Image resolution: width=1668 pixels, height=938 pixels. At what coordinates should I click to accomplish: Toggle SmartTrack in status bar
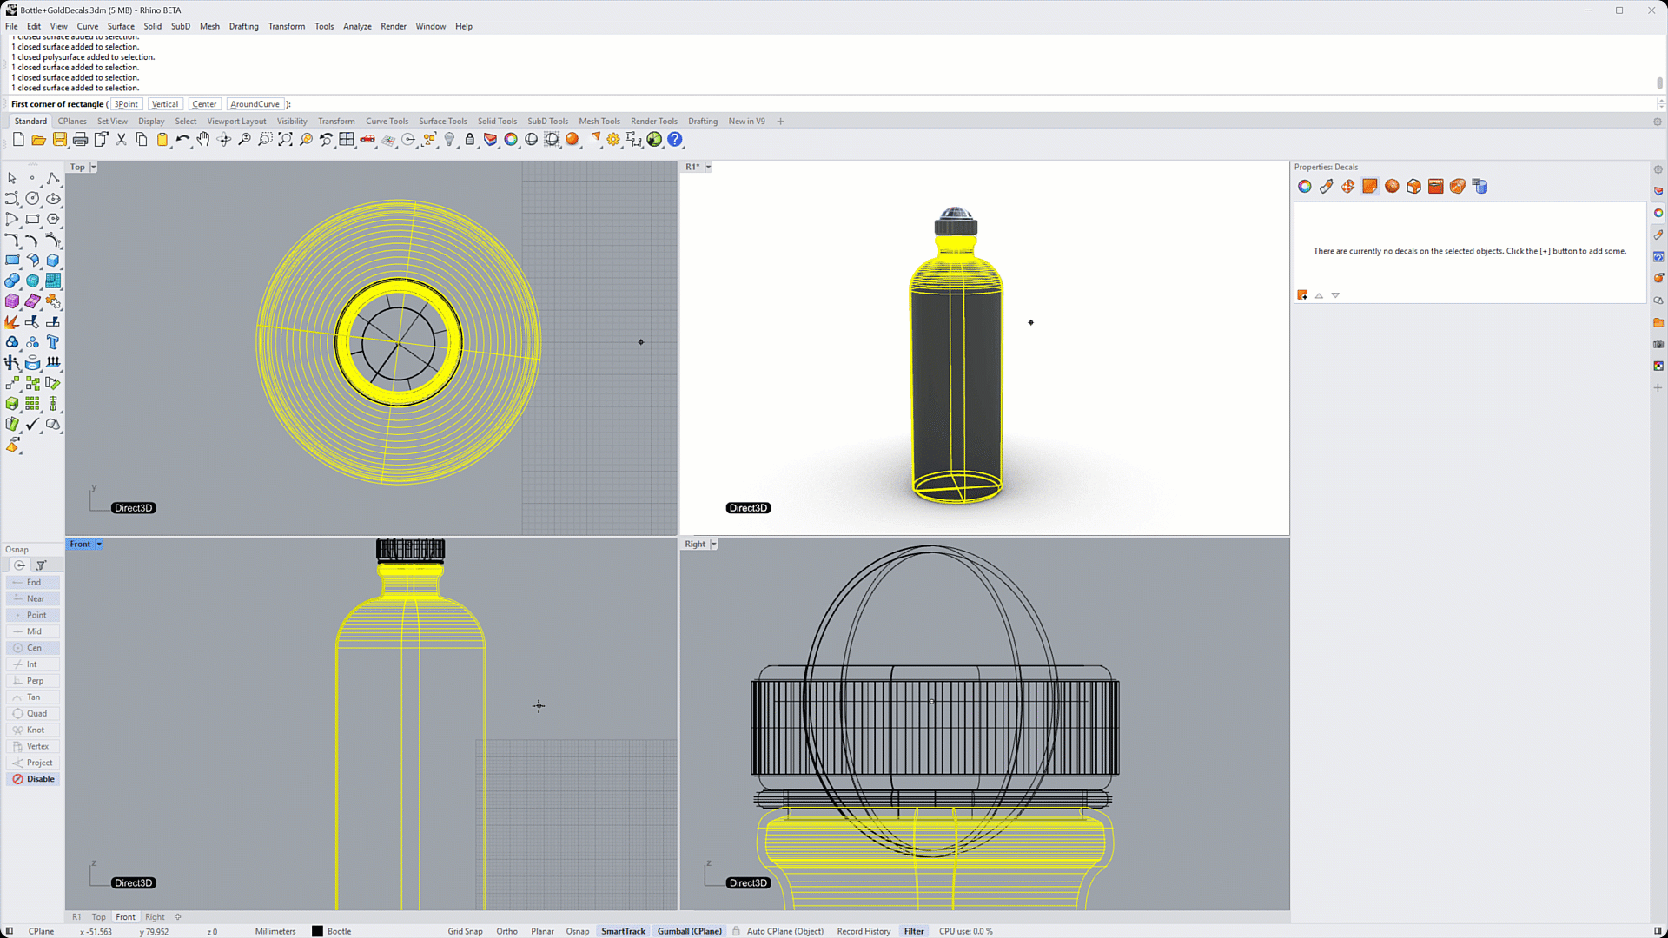pyautogui.click(x=624, y=931)
